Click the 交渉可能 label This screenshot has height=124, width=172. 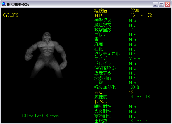point(103,78)
